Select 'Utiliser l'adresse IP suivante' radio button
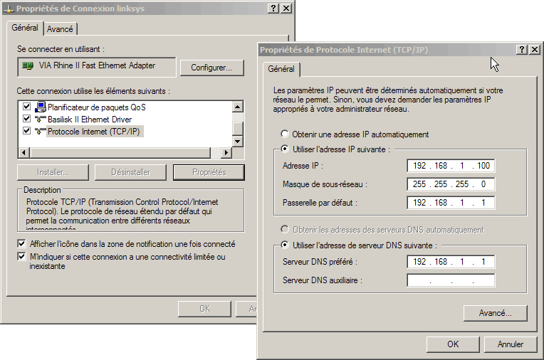 coord(286,149)
